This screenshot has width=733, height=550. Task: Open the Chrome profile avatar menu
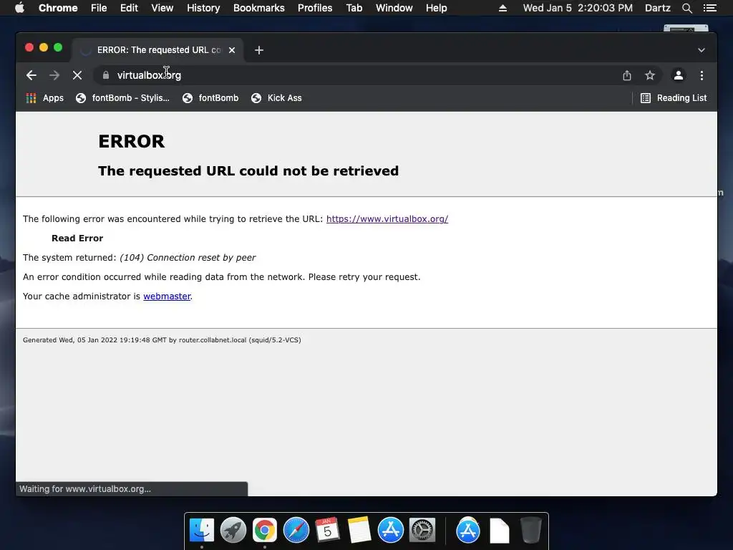click(679, 75)
